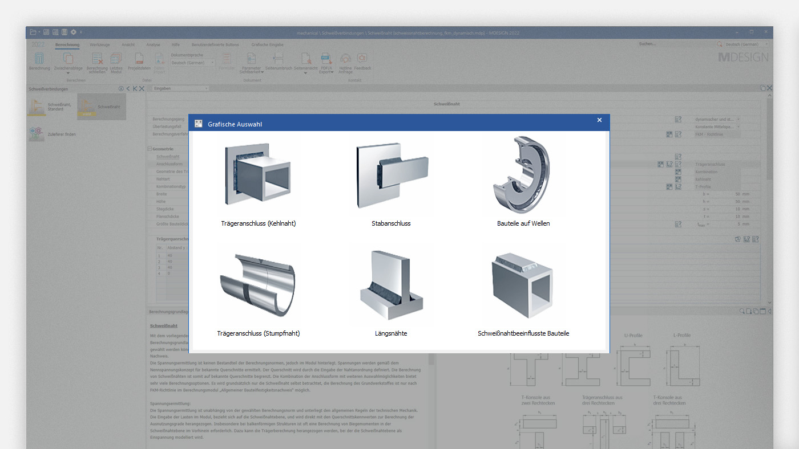799x449 pixels.
Task: Open Parameter Sichtbarkeit dropdown in ribbon
Action: point(251,64)
